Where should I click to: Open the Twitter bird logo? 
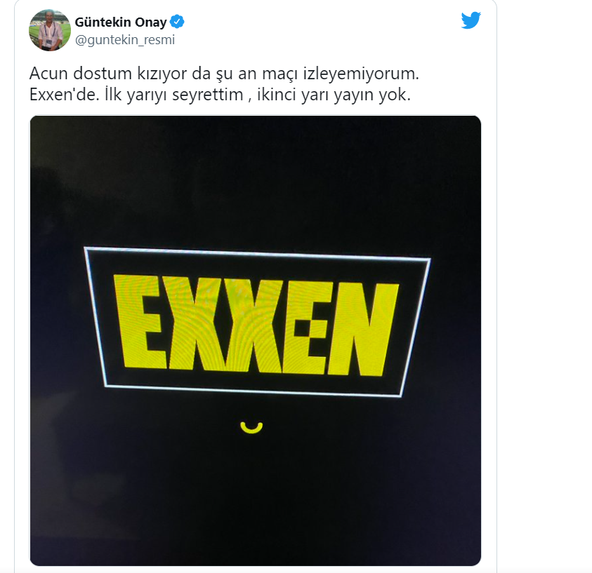(471, 20)
